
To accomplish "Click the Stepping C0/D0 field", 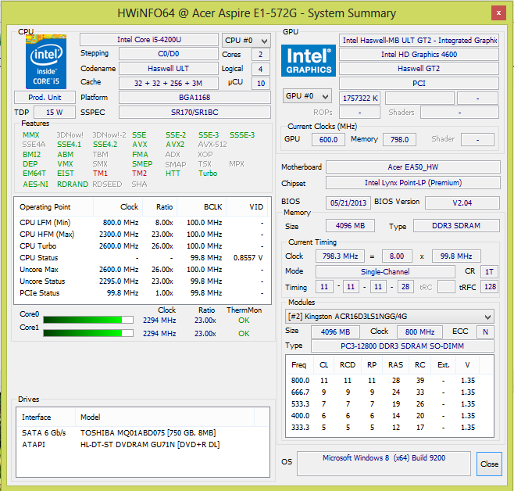I will [169, 54].
